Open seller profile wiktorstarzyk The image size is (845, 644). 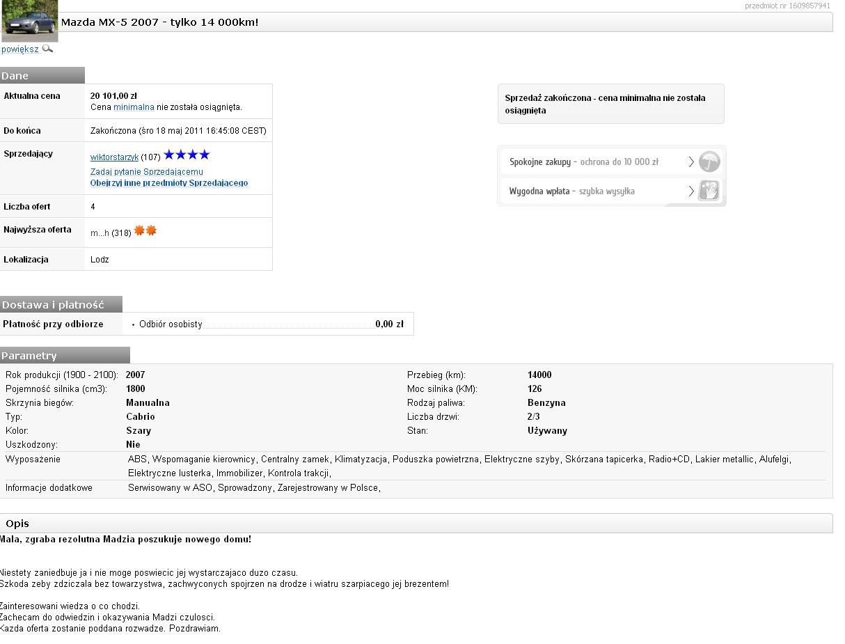tap(114, 157)
